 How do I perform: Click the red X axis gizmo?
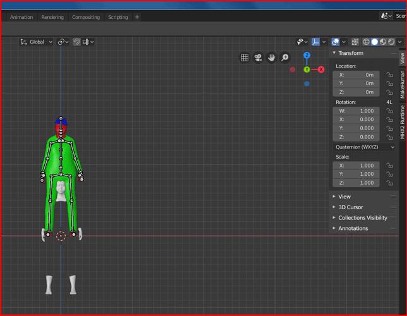point(321,70)
